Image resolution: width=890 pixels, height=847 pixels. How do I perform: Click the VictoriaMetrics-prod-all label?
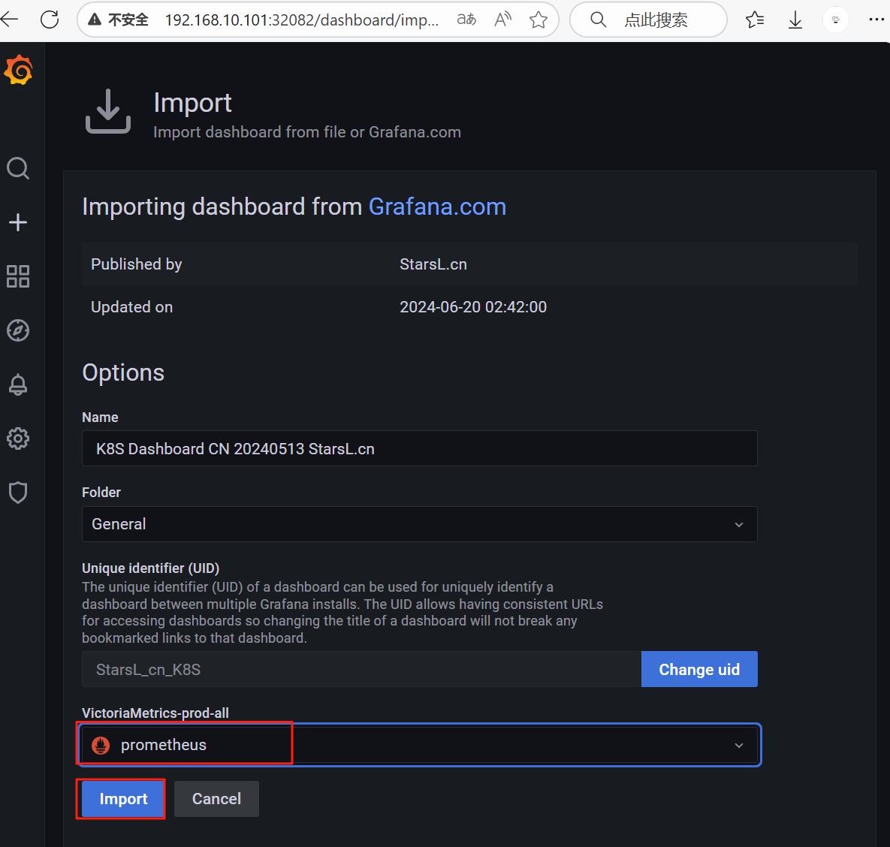[x=155, y=713]
